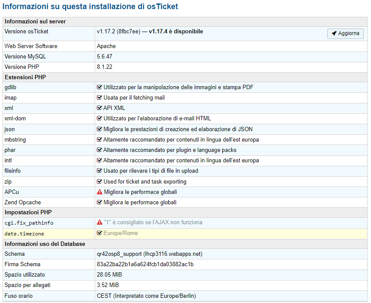Click the Estensioni PHP section header
The height and width of the screenshot is (303, 371).
tap(25, 77)
